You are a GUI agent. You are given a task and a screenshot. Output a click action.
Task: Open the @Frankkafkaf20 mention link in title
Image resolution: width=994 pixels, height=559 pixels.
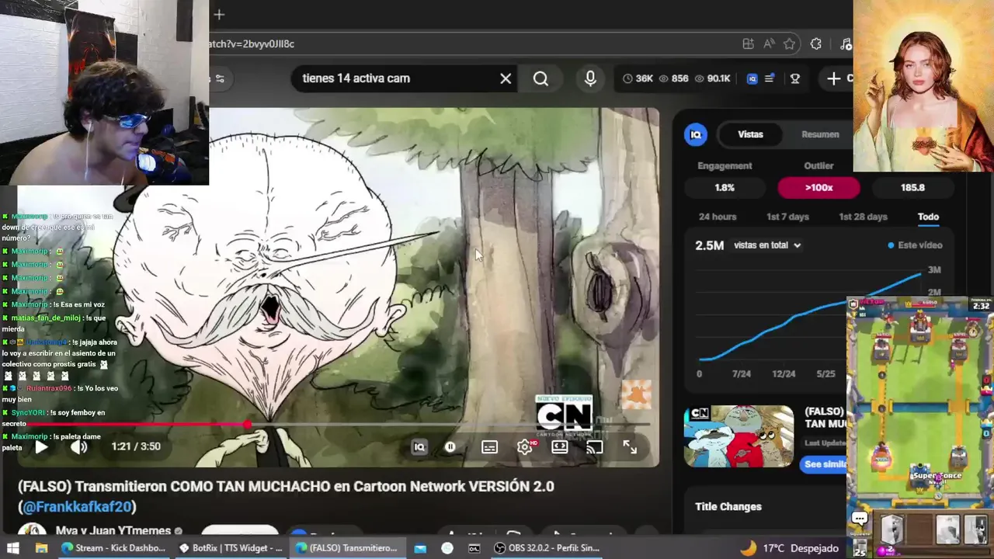coord(77,507)
